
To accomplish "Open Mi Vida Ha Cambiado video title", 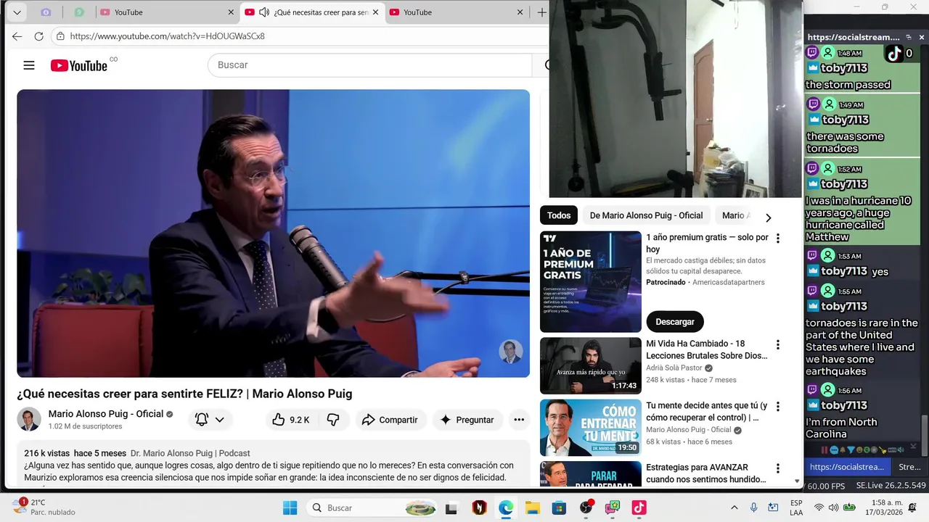I will tap(706, 349).
